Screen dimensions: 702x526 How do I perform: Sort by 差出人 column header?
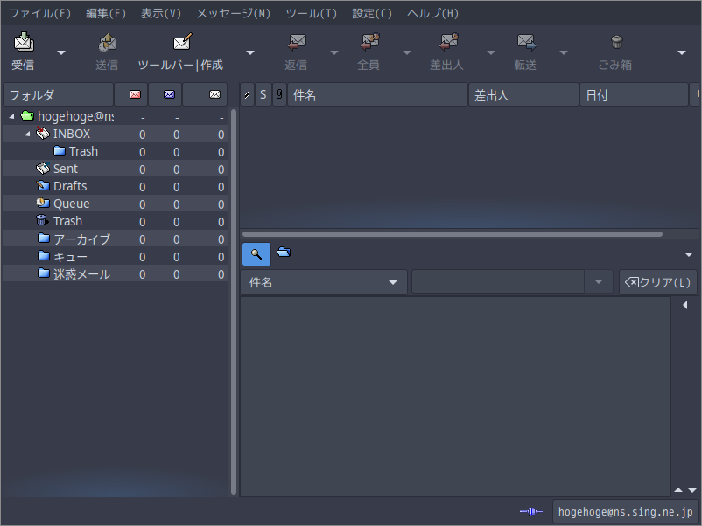point(523,94)
